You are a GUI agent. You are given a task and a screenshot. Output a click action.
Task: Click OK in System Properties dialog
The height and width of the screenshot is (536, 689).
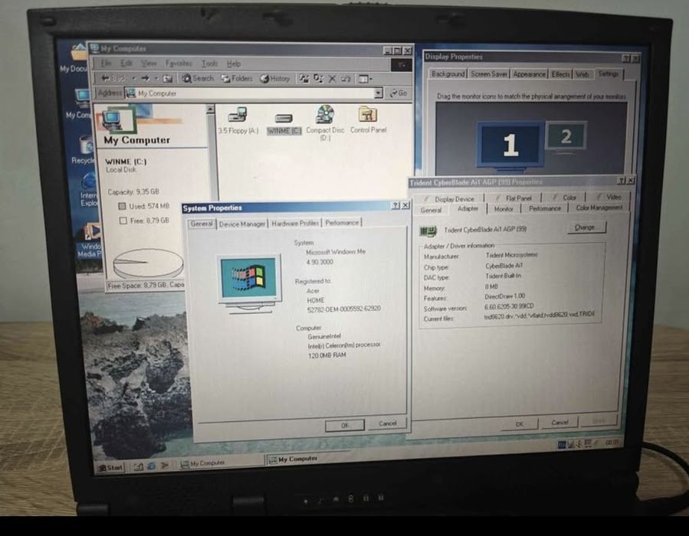point(345,425)
